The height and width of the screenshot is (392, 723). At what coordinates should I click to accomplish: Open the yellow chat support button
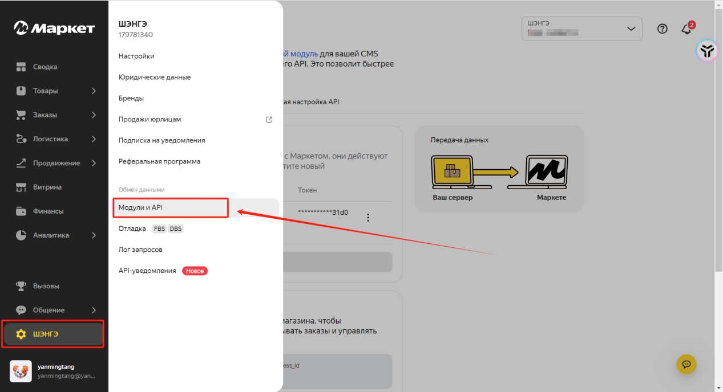point(686,364)
